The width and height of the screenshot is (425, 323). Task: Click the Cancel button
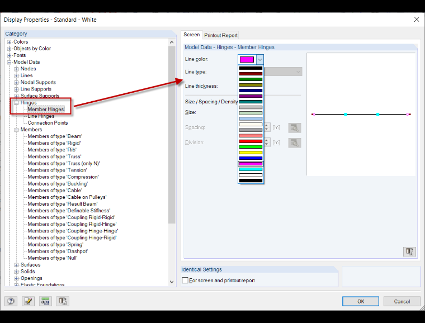(x=402, y=301)
